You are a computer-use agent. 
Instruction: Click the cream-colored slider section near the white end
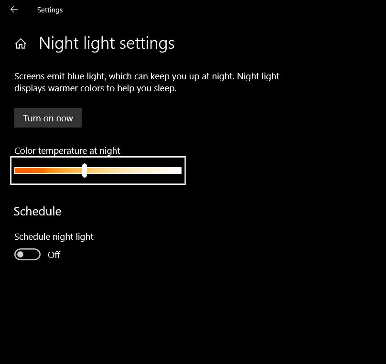tap(158, 171)
